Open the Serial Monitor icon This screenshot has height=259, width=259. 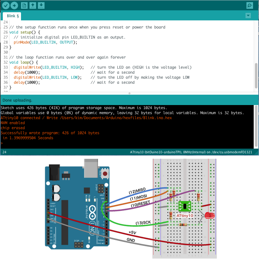[x=250, y=6]
